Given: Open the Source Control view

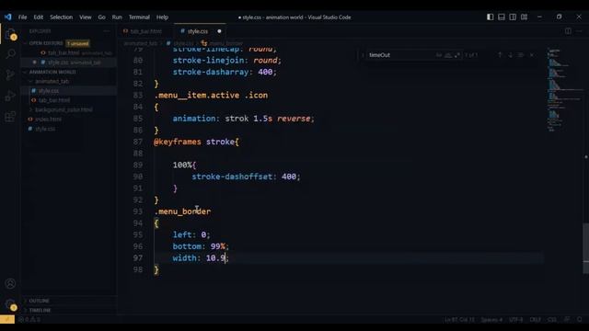Looking at the screenshot, I should (10, 74).
